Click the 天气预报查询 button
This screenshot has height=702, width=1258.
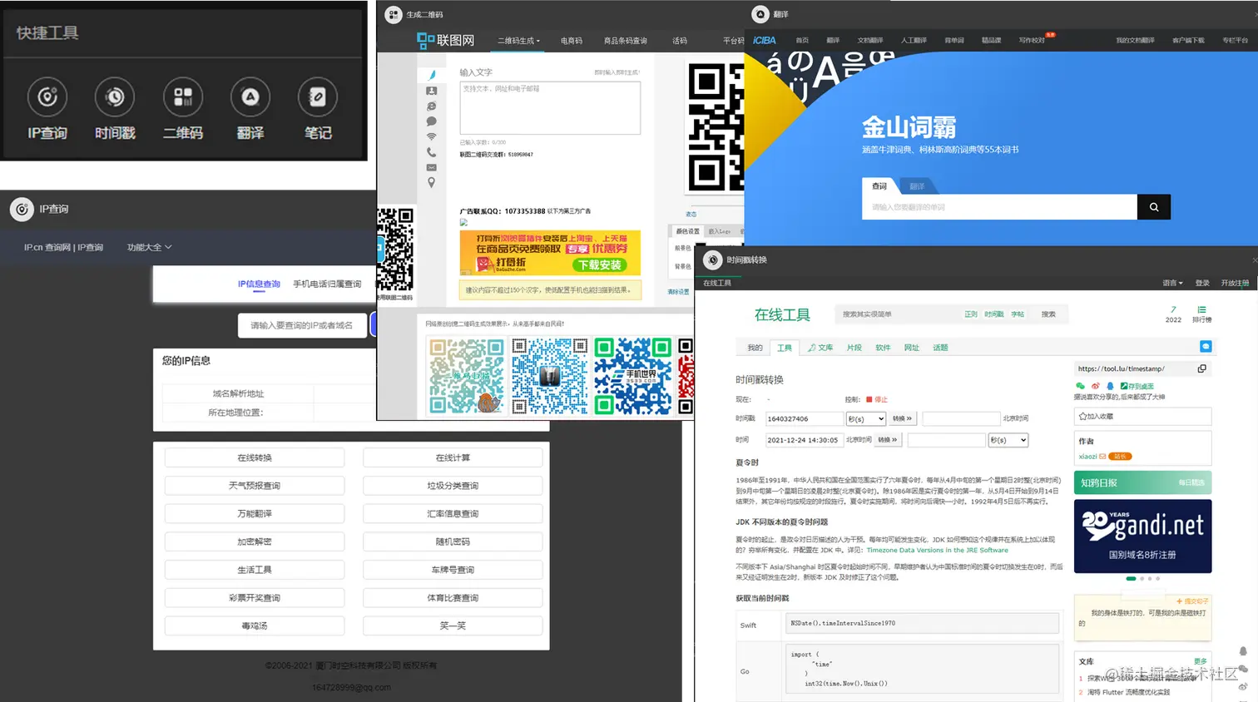click(255, 486)
